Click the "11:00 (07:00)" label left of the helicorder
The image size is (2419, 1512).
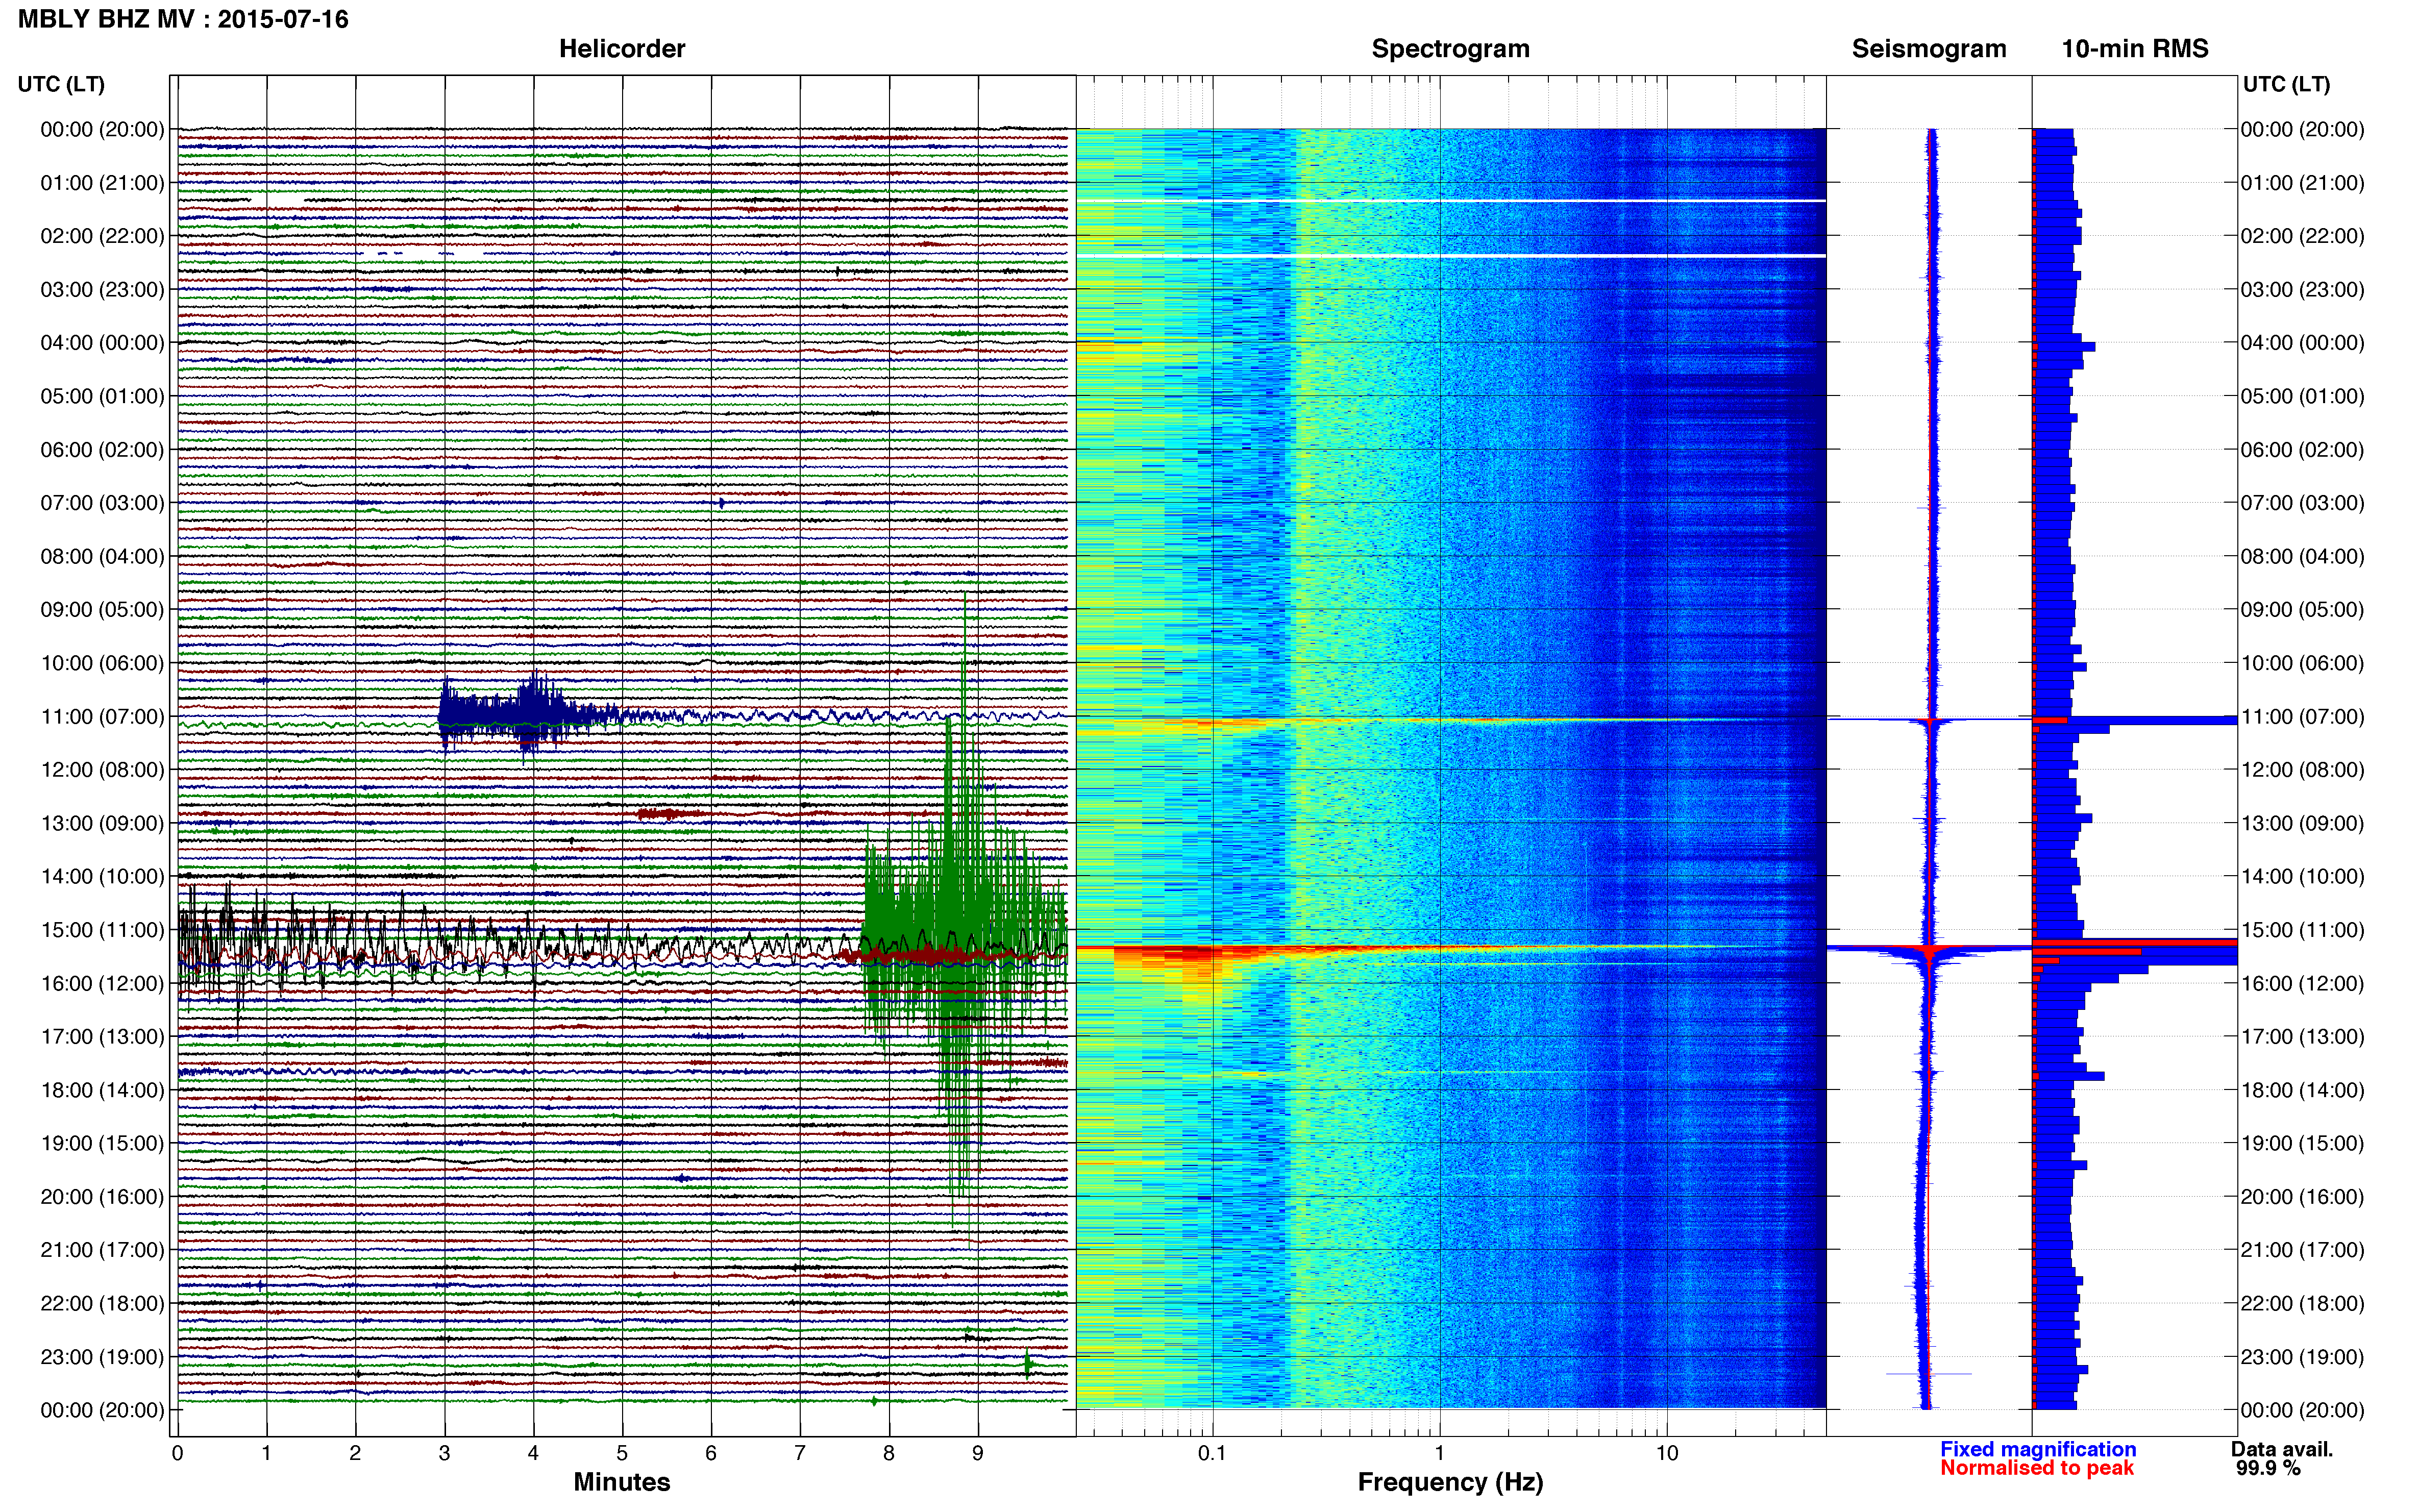pyautogui.click(x=102, y=716)
